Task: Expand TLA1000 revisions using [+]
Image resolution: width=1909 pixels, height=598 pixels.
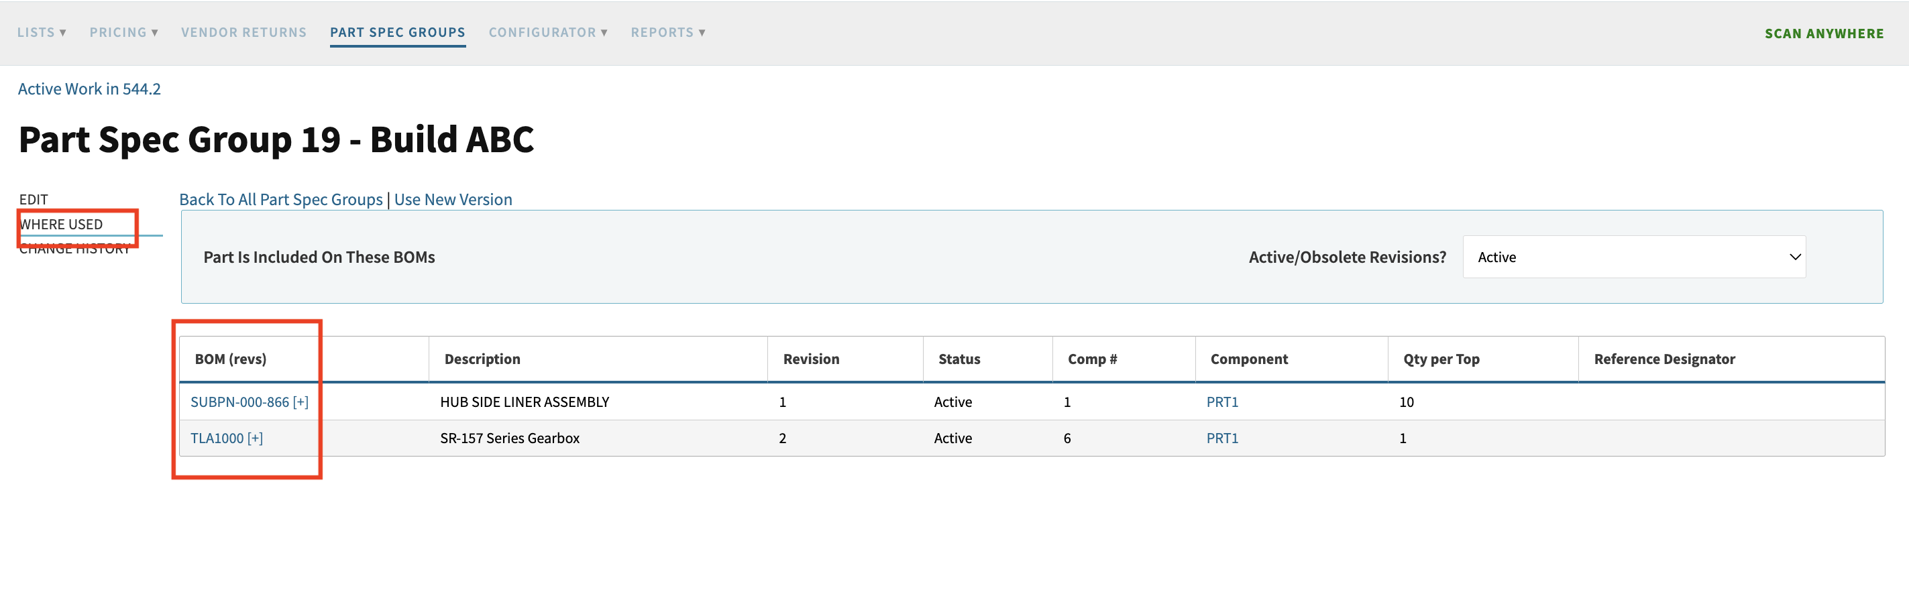Action: pyautogui.click(x=256, y=438)
